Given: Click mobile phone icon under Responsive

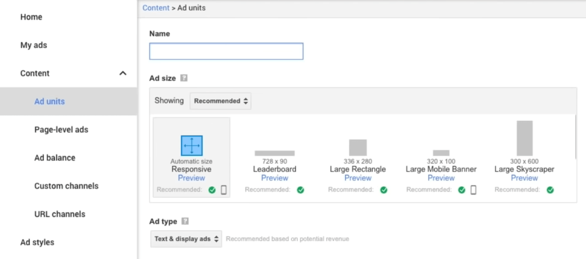Looking at the screenshot, I should click(x=224, y=190).
